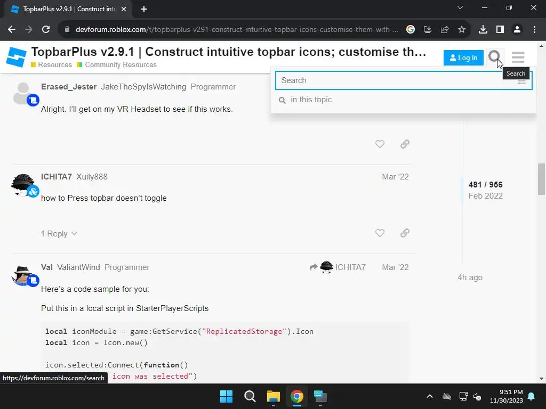Image resolution: width=546 pixels, height=409 pixels.
Task: Open the Windows Start menu
Action: 226,396
